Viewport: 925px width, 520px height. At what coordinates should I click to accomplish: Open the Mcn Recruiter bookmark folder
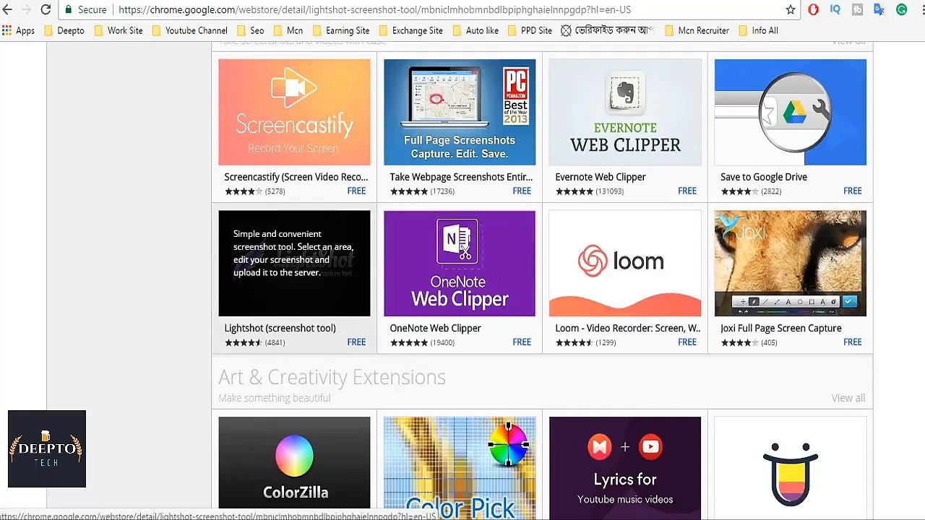(697, 30)
